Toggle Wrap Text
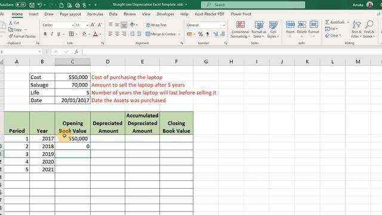382x215 pixels. [x=156, y=25]
